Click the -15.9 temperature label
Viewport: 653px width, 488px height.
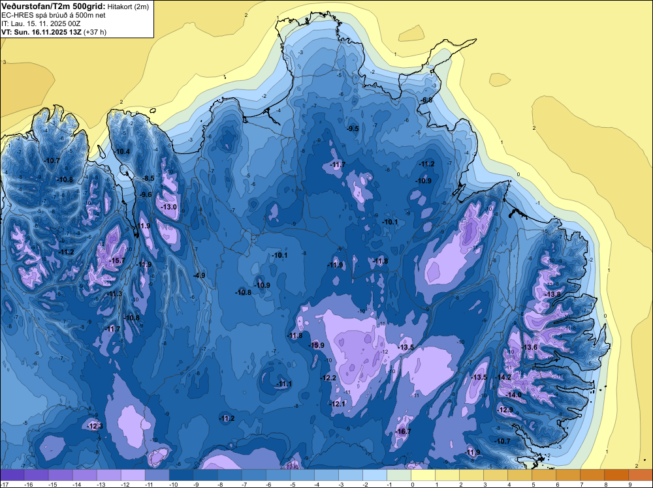click(x=316, y=345)
